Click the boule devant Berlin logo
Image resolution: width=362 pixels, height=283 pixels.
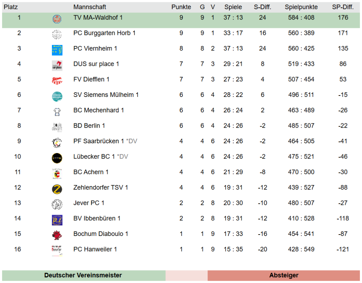tap(57, 127)
